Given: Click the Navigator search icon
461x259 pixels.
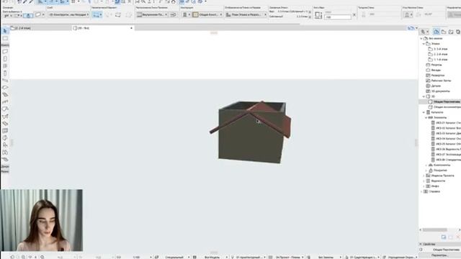Looking at the screenshot, I should 423,32.
